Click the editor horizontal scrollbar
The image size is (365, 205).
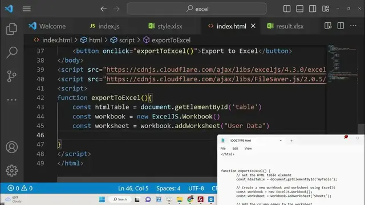(x=137, y=179)
